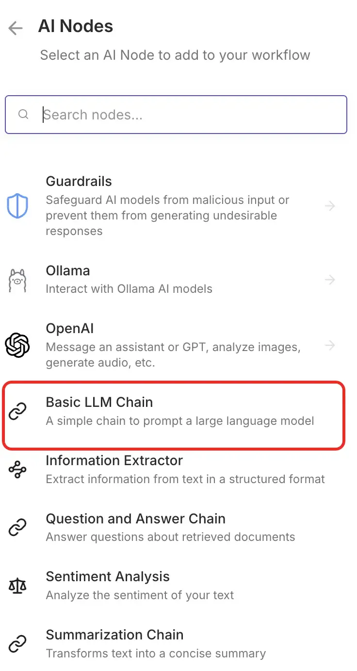
Task: Add the Summarization Chain node title
Action: tap(114, 635)
